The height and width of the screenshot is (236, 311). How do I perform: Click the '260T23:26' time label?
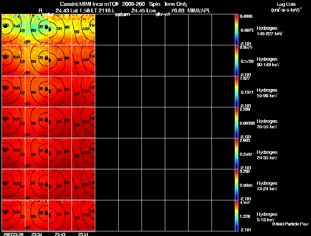pos(13,234)
